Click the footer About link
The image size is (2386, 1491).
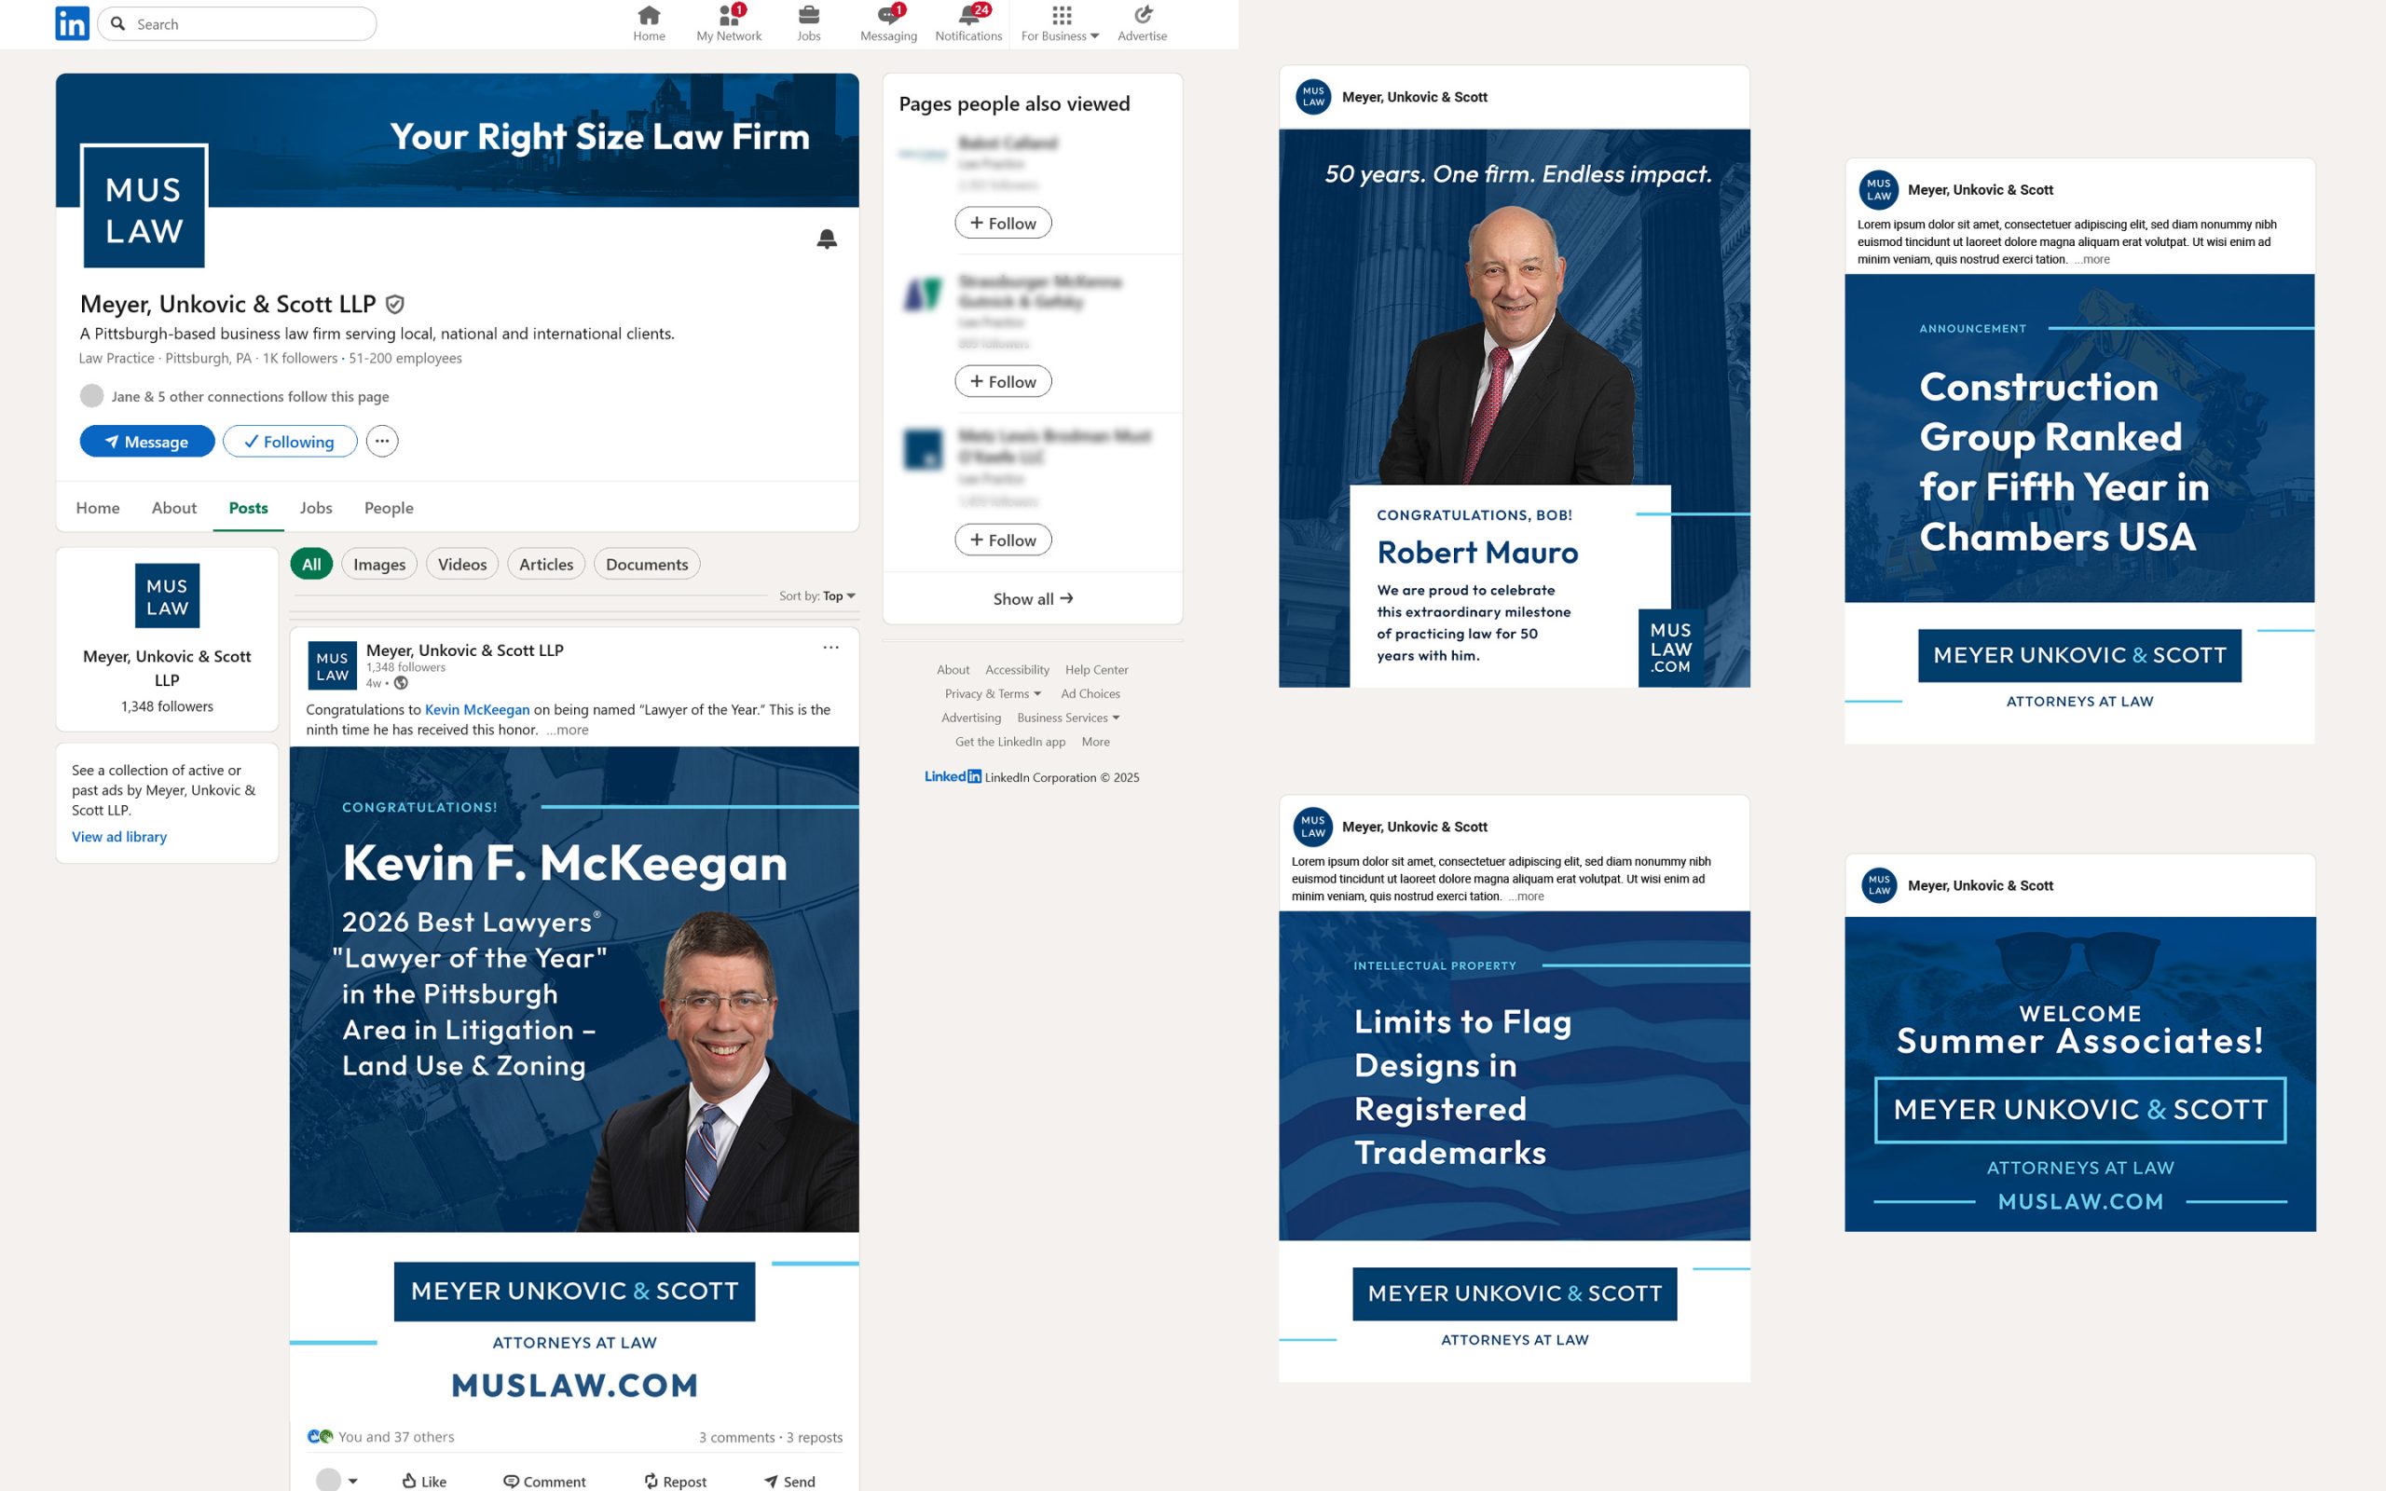point(953,670)
